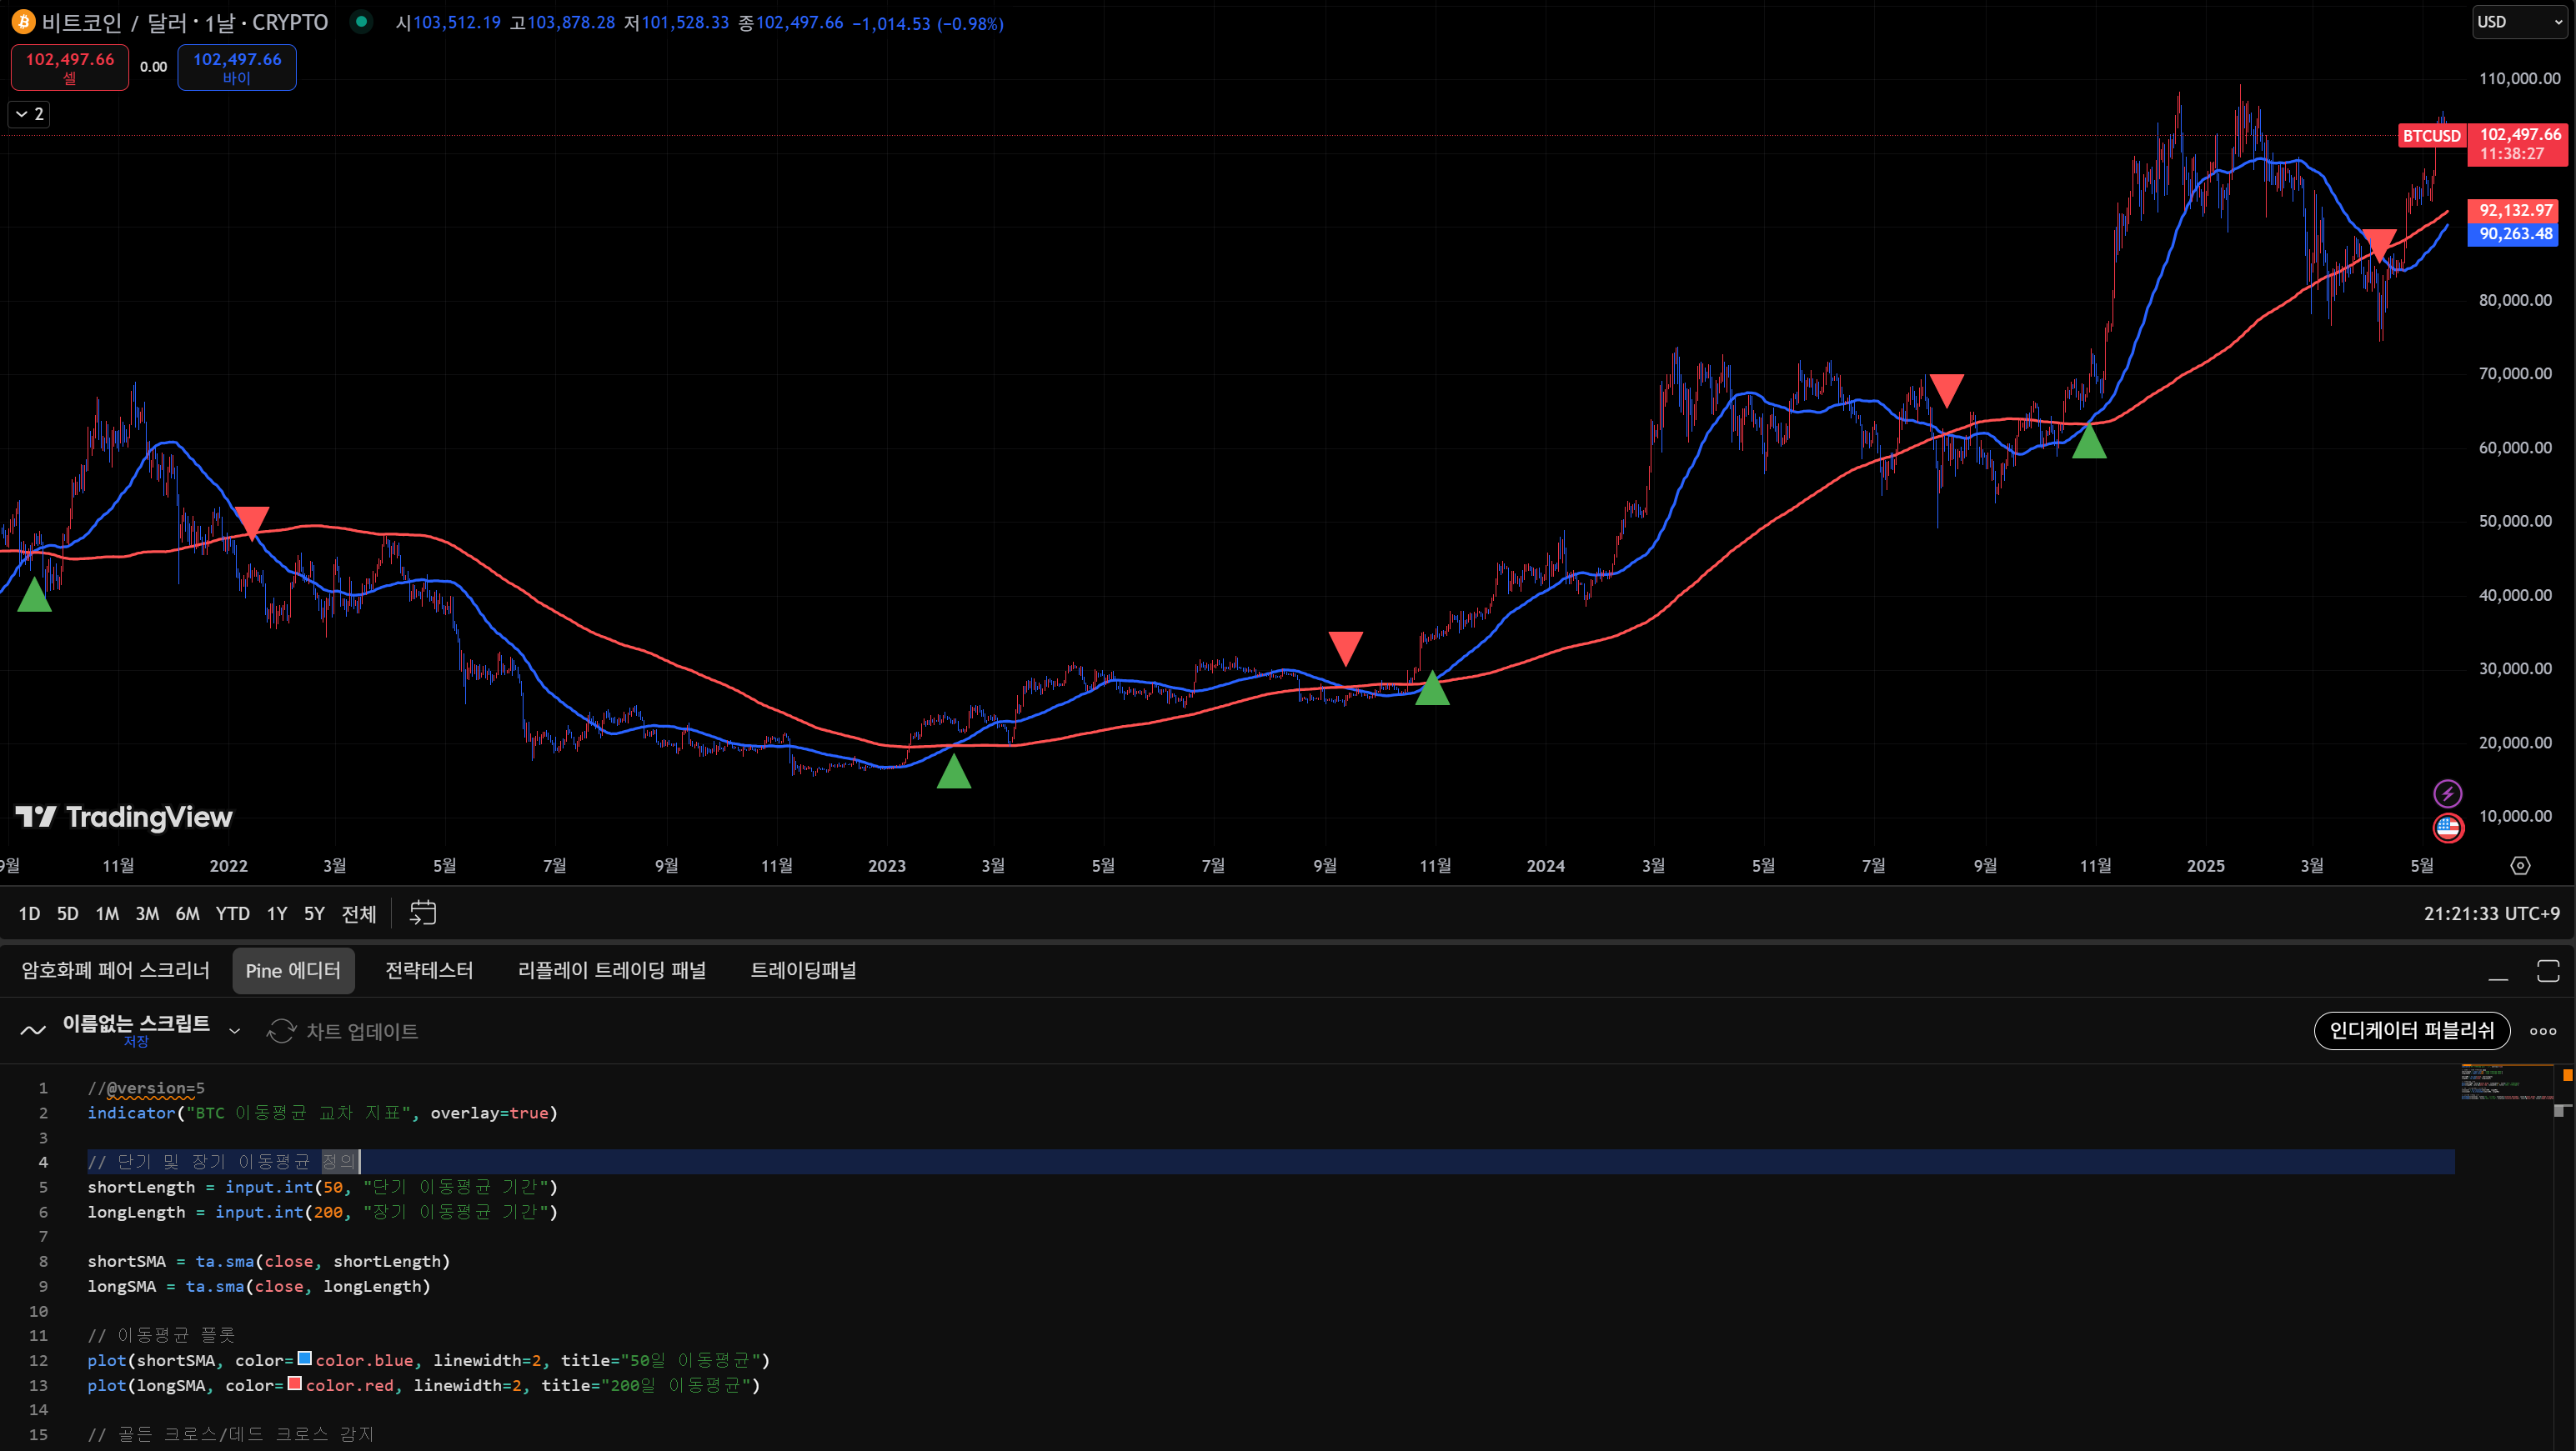Maximize the Pine editor panel

point(2548,970)
